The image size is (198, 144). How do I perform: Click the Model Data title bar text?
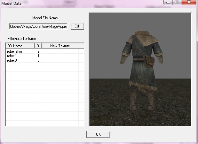pos(11,4)
